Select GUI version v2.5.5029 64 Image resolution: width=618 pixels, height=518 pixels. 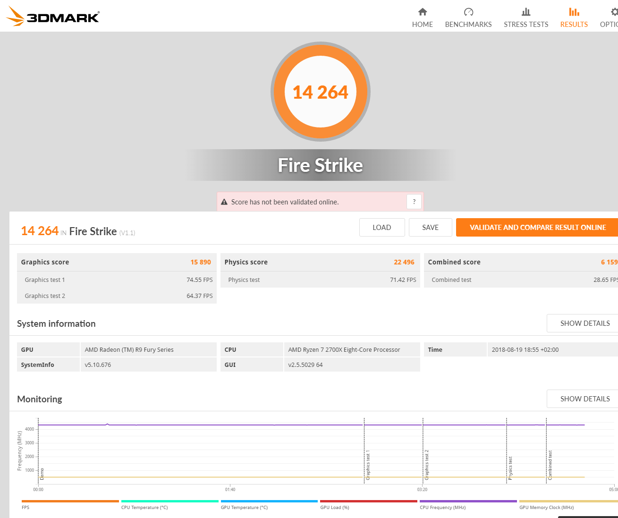point(305,365)
